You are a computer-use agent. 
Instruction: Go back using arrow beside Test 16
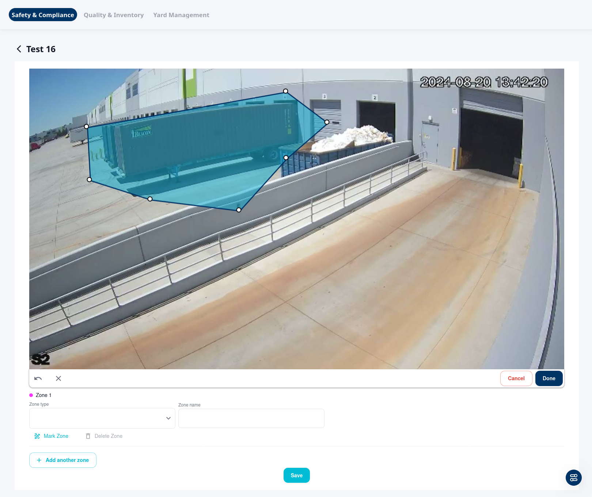coord(19,49)
